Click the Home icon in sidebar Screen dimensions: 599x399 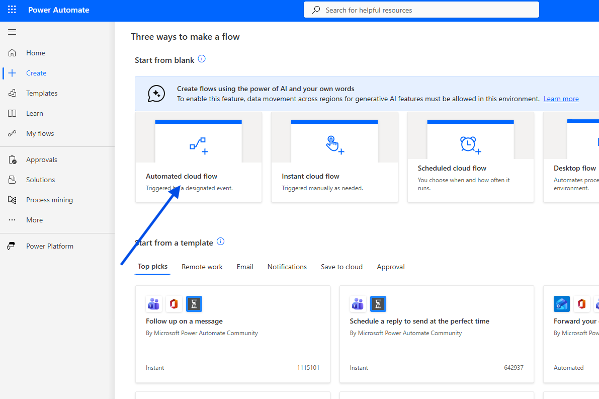pyautogui.click(x=12, y=53)
